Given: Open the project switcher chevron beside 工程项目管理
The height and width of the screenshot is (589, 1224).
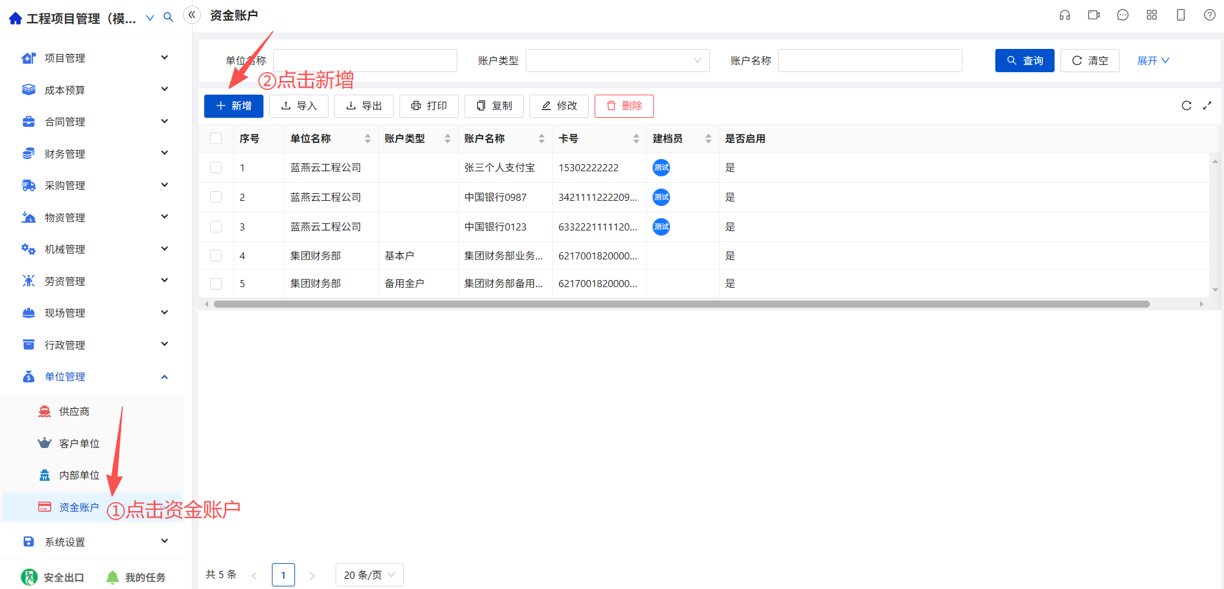Looking at the screenshot, I should (x=150, y=17).
